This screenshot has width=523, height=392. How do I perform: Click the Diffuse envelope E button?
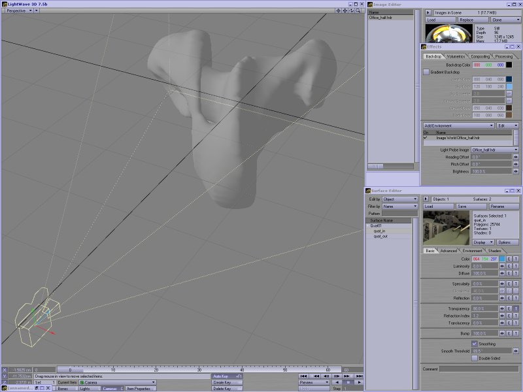(x=509, y=273)
